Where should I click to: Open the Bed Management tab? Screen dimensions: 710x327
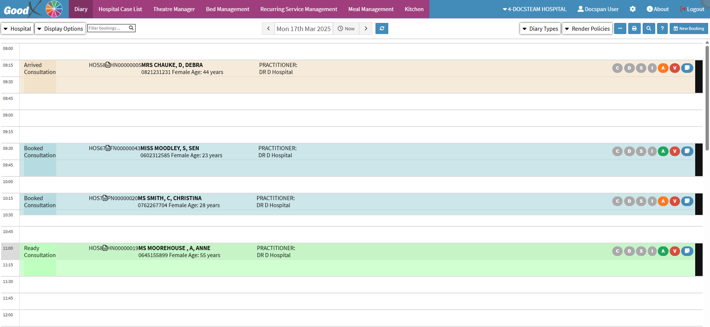pos(227,9)
